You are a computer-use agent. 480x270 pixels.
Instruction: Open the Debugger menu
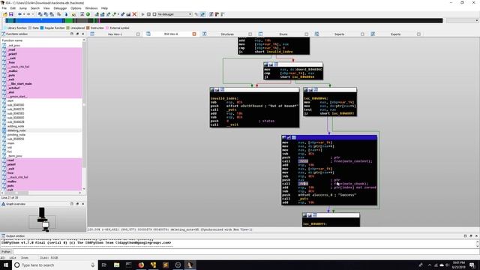60,8
